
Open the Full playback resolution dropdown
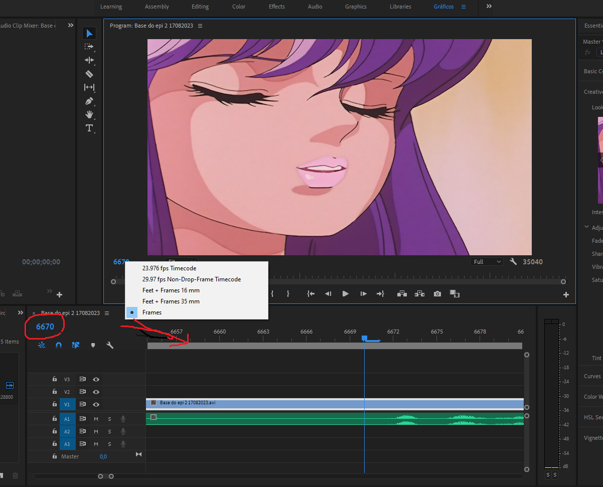[x=487, y=262]
